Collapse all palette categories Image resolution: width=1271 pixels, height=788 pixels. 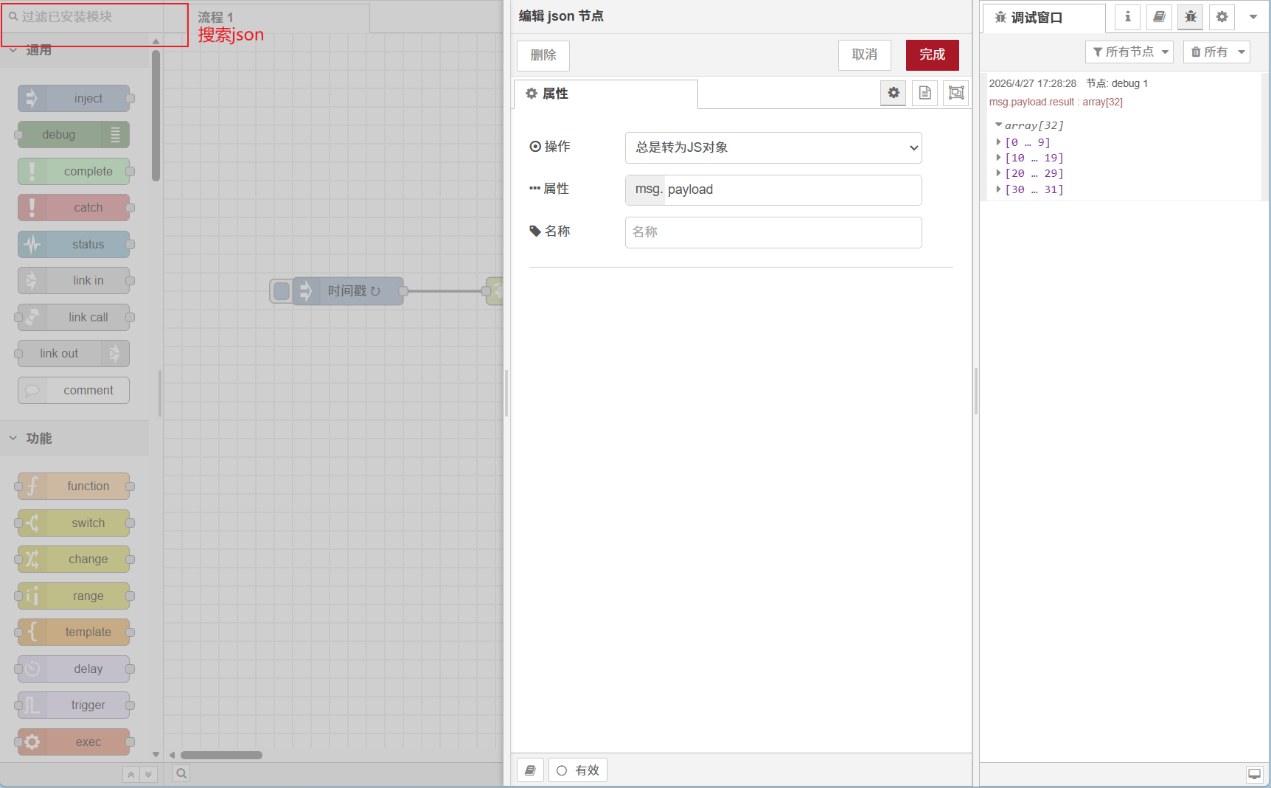131,774
